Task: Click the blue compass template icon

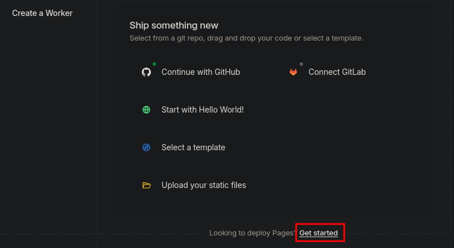Action: (146, 147)
